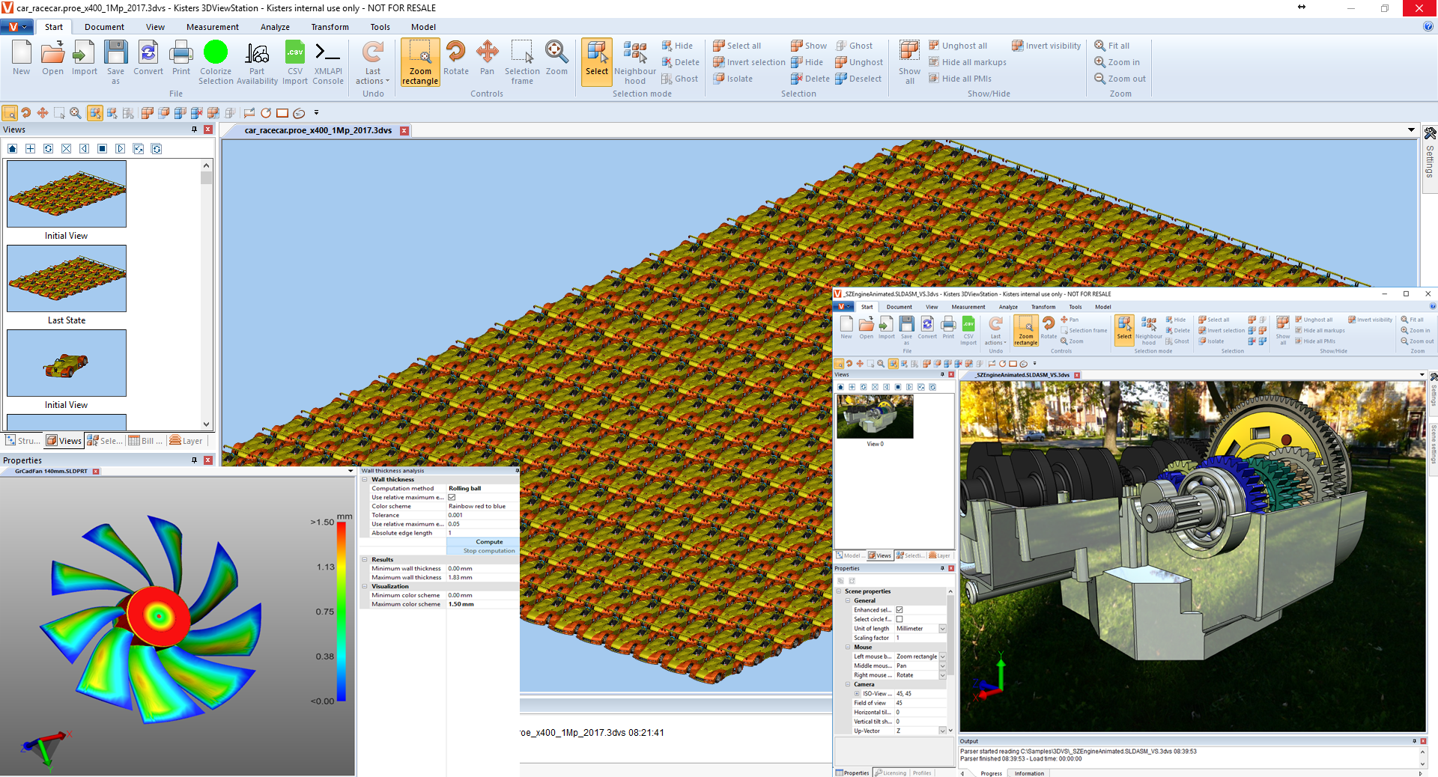1438x777 pixels.
Task: Click the rectangle markup tool in quick toolbar
Action: [282, 113]
